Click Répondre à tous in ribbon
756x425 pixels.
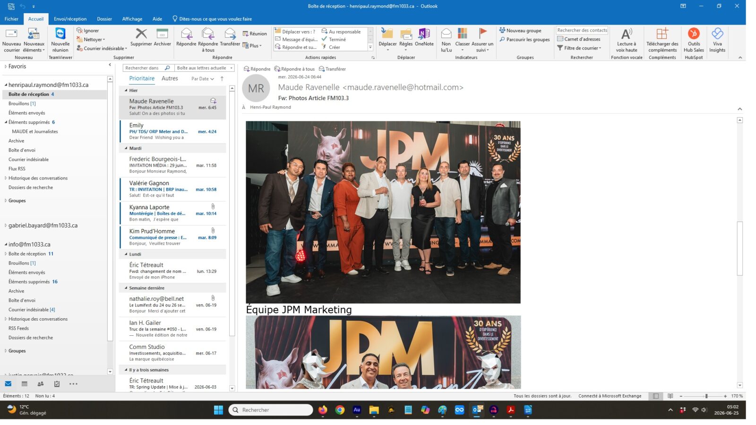208,40
